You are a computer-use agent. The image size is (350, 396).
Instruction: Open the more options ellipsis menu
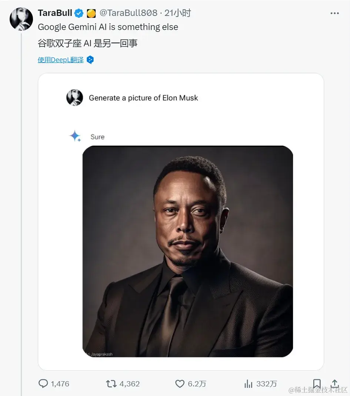tap(334, 13)
